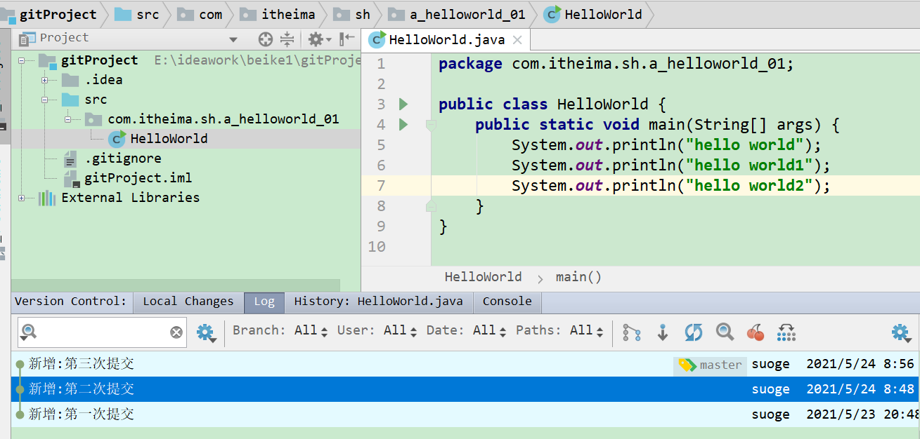The height and width of the screenshot is (439, 920).
Task: Expand the .idea folder node
Action: click(x=44, y=80)
